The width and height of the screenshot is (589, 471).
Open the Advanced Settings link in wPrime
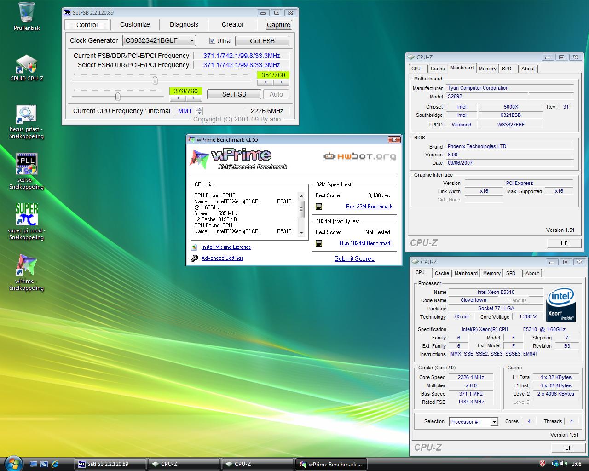pyautogui.click(x=222, y=258)
